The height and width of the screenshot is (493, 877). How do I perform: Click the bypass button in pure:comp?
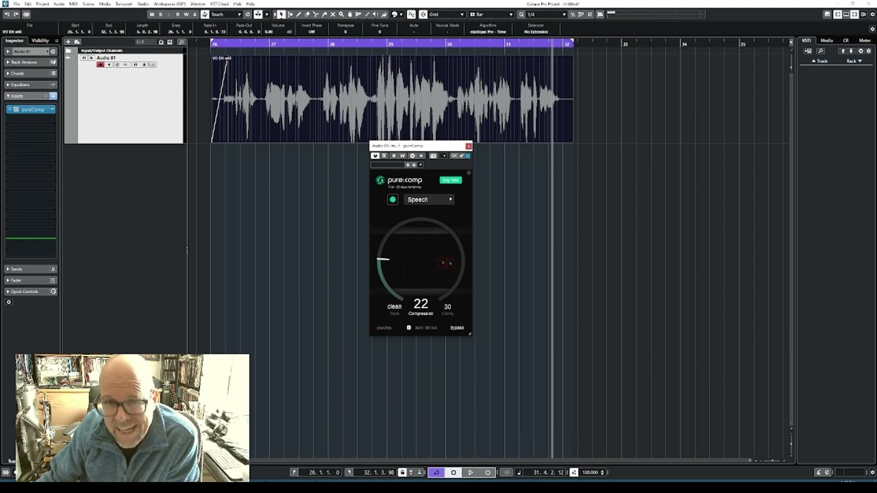457,328
